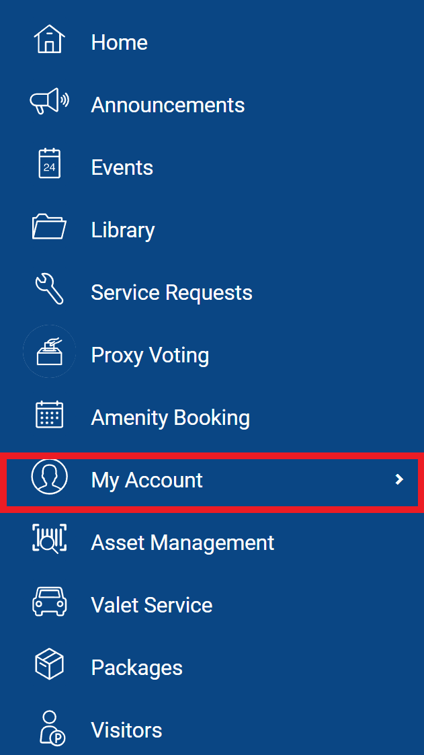This screenshot has height=755, width=424.
Task: Open the Proxy Voting ballot box icon
Action: 49,351
